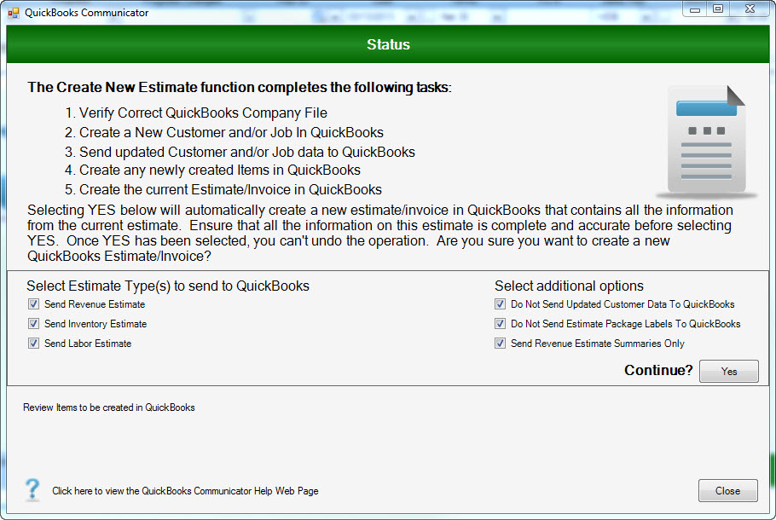Maximize the QuickBooks Communicator window
Viewport: 776px width, 520px height.
click(718, 9)
